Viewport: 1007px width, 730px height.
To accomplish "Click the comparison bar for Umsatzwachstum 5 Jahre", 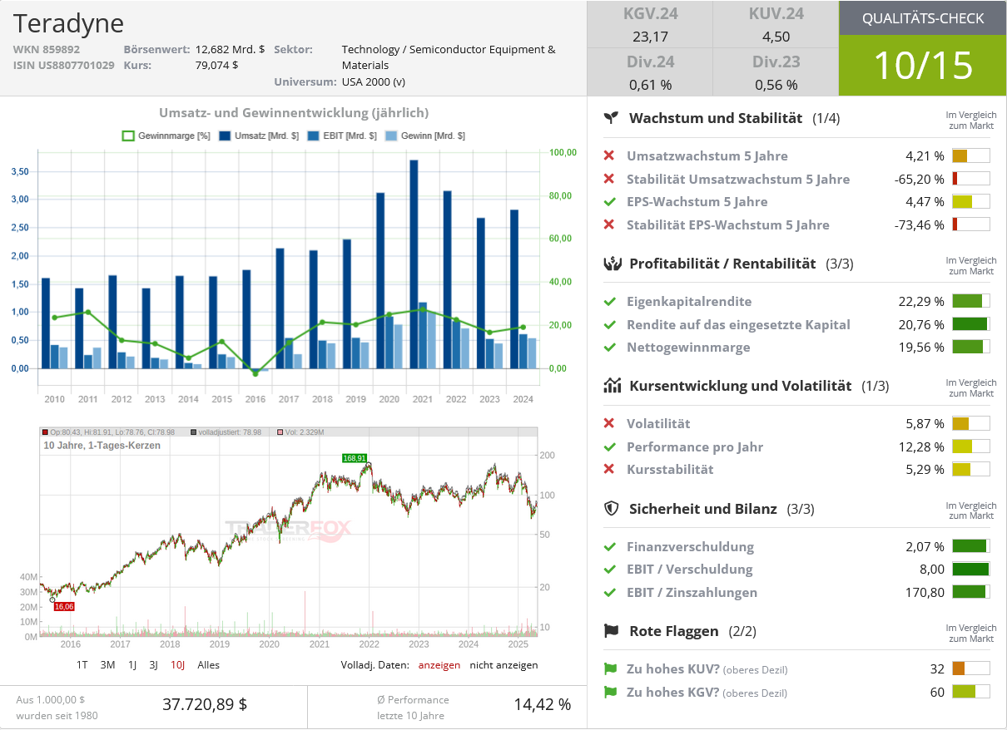I will pos(971,155).
